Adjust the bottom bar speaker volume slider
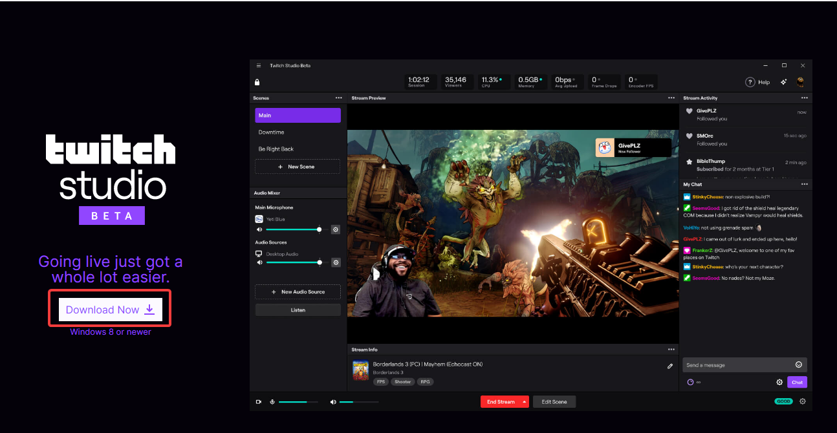837x433 pixels. 359,402
